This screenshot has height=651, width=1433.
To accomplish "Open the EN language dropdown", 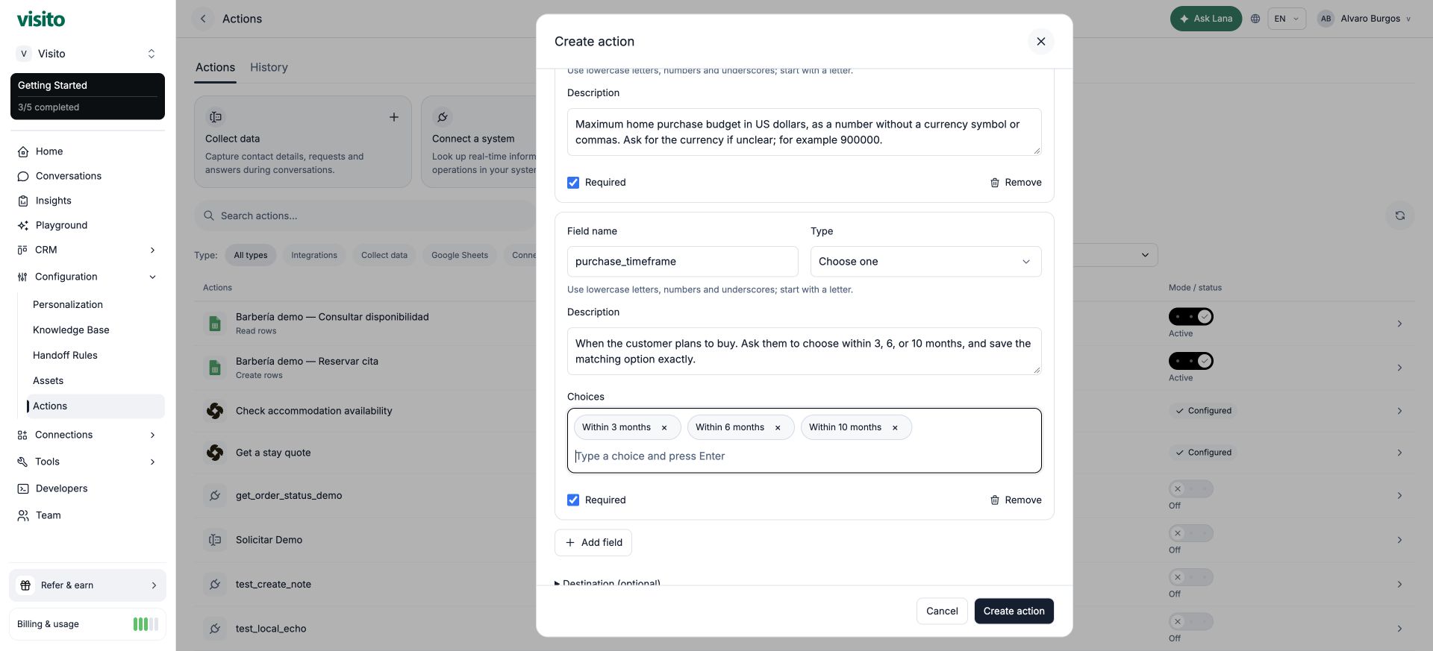I will coord(1286,19).
